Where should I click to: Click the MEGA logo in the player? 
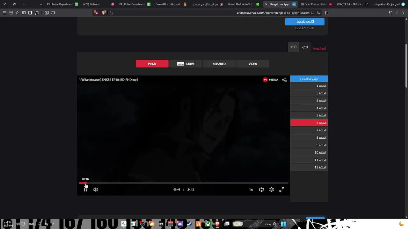(x=271, y=80)
